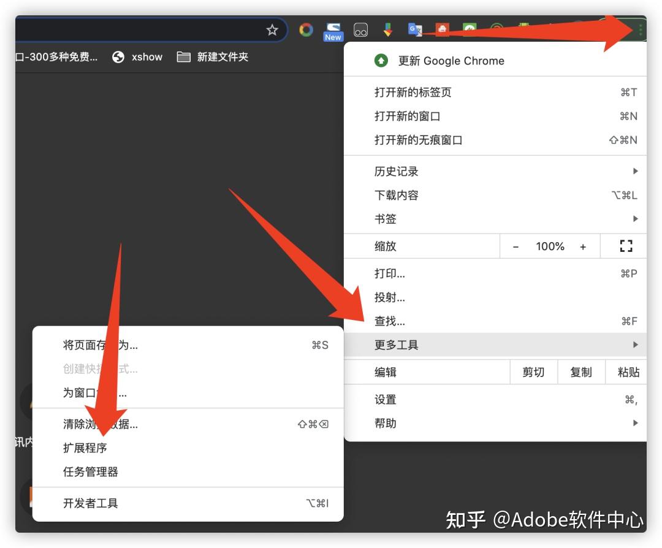Click the extension icon with New badge

point(333,31)
